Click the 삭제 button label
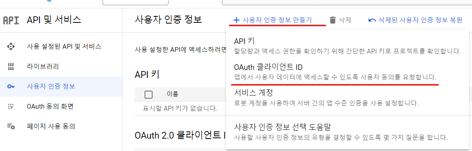 (345, 20)
